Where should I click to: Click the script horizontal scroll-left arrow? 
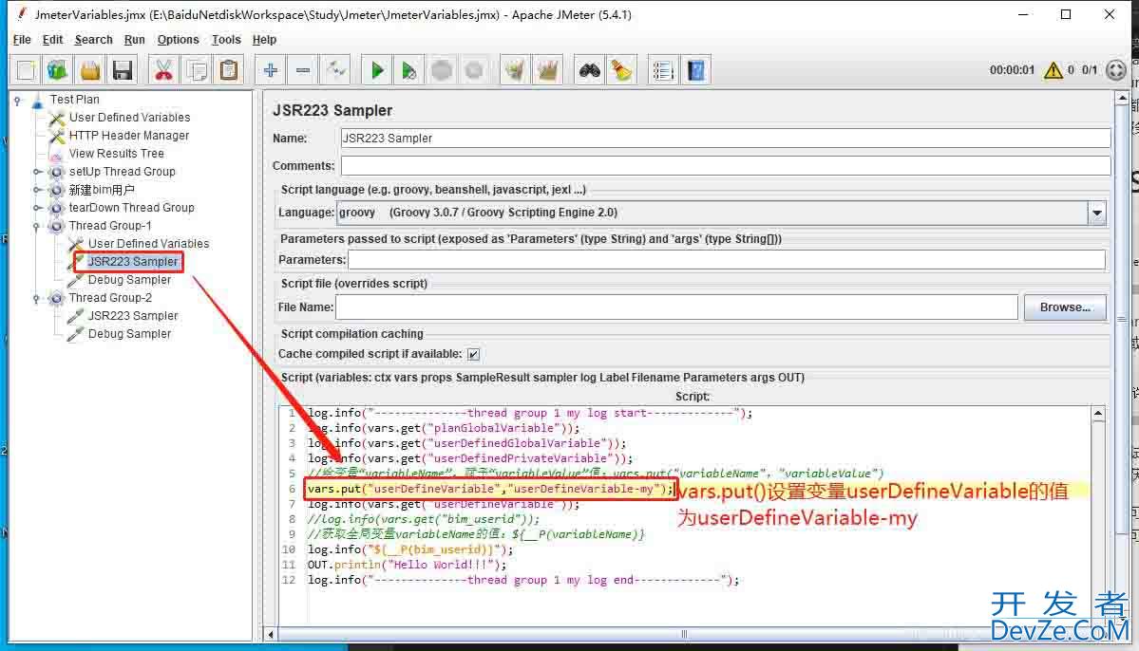271,634
